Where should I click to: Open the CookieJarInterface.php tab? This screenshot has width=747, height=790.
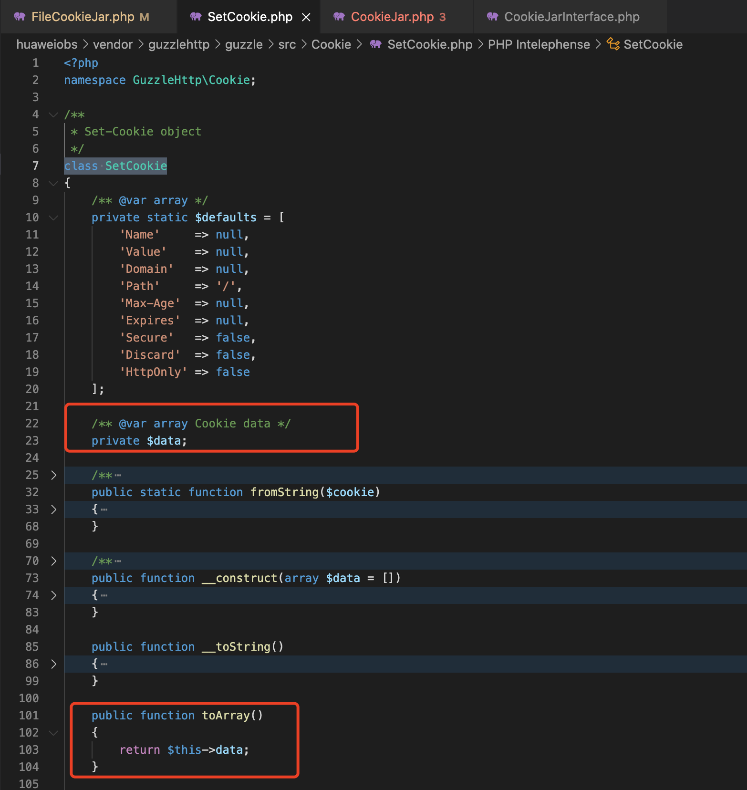point(571,17)
